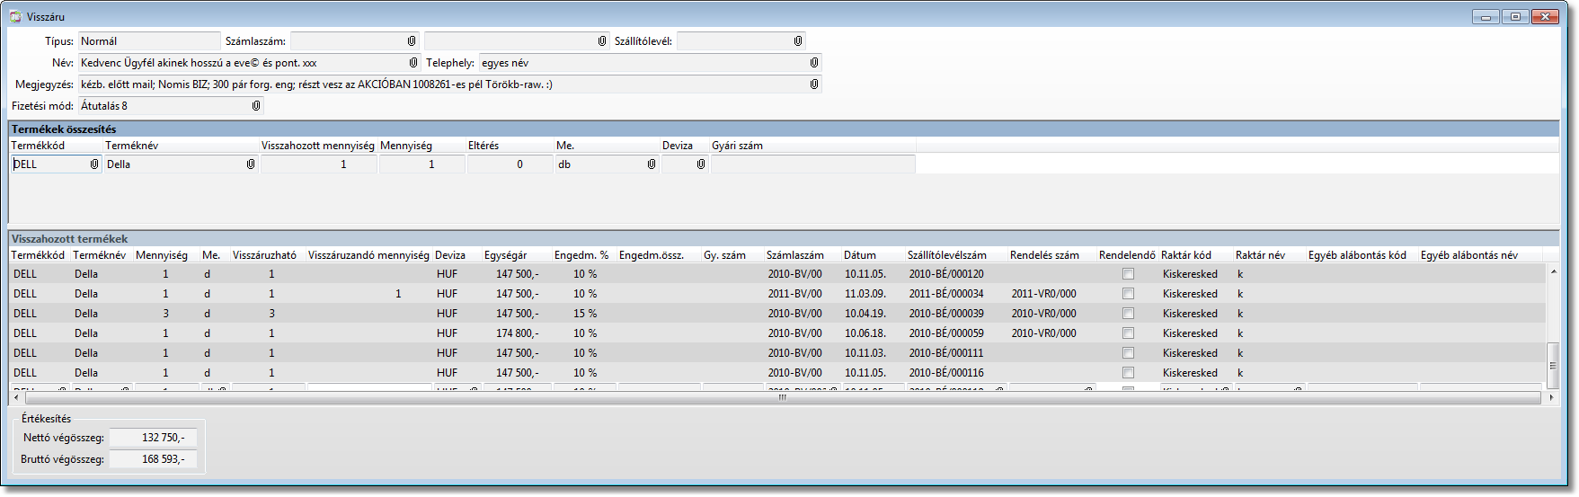The width and height of the screenshot is (1579, 497).
Task: Open lookup icon in the db unit cell
Action: [x=652, y=164]
